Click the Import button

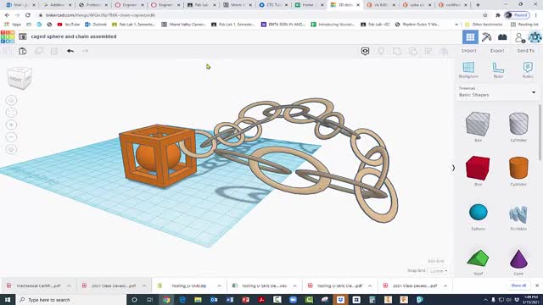tap(468, 51)
